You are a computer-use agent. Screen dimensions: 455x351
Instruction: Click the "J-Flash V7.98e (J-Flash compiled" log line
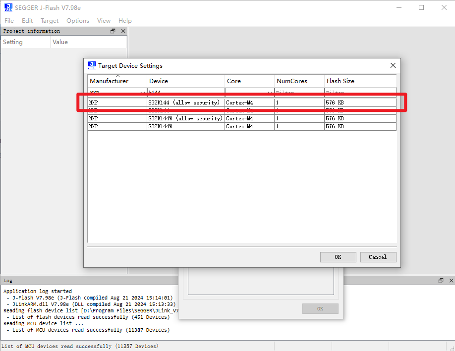89,298
